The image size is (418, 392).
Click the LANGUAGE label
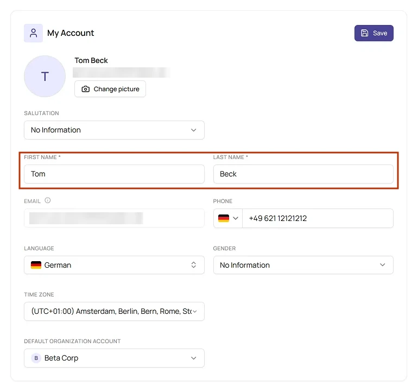[39, 248]
